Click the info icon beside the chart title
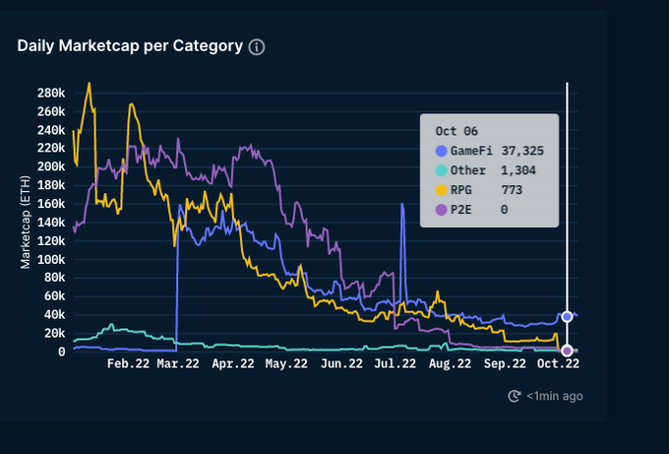The height and width of the screenshot is (454, 669). pos(257,47)
